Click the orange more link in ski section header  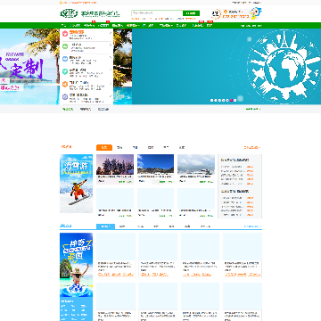pos(252,147)
